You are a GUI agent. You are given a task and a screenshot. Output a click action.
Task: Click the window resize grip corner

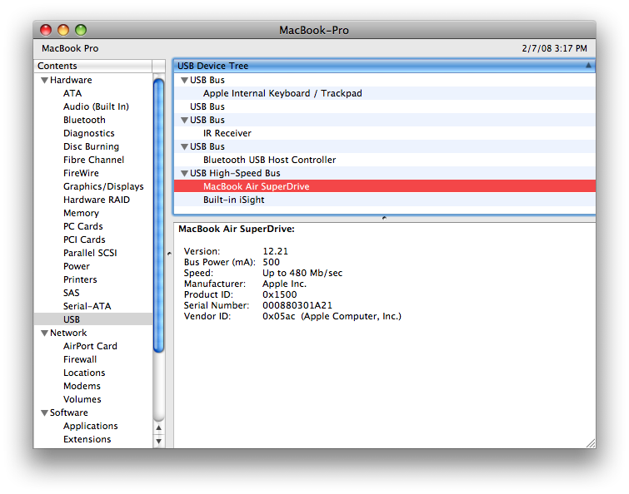(x=591, y=443)
